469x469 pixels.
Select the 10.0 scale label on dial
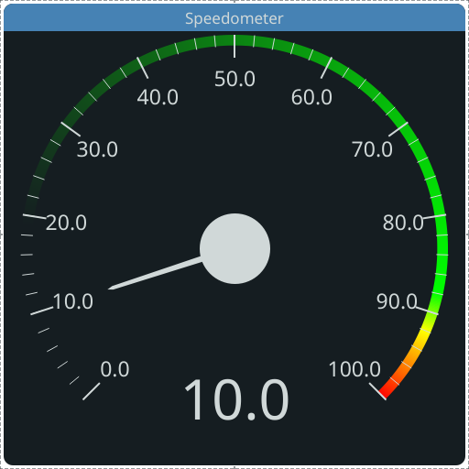[x=73, y=301]
